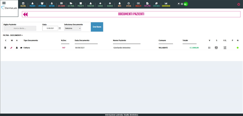Click the Crea Nuovo button
243x116 pixels.
(97, 27)
